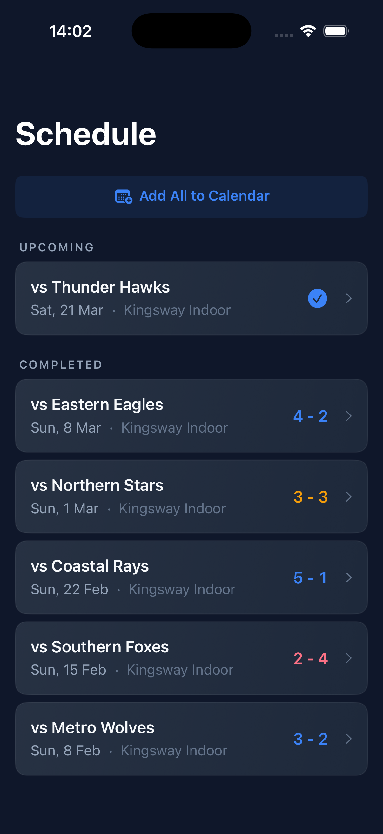Screen dimensions: 383x834
Task: Tap Northern Stars disclosure chevron
Action: pyautogui.click(x=348, y=497)
